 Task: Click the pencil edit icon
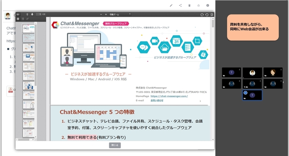click(171, 5)
